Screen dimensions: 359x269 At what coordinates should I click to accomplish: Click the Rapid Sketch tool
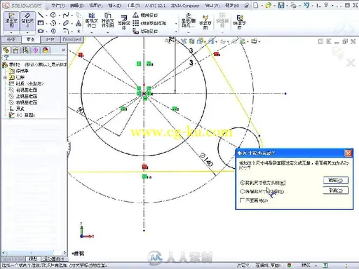tap(239, 22)
